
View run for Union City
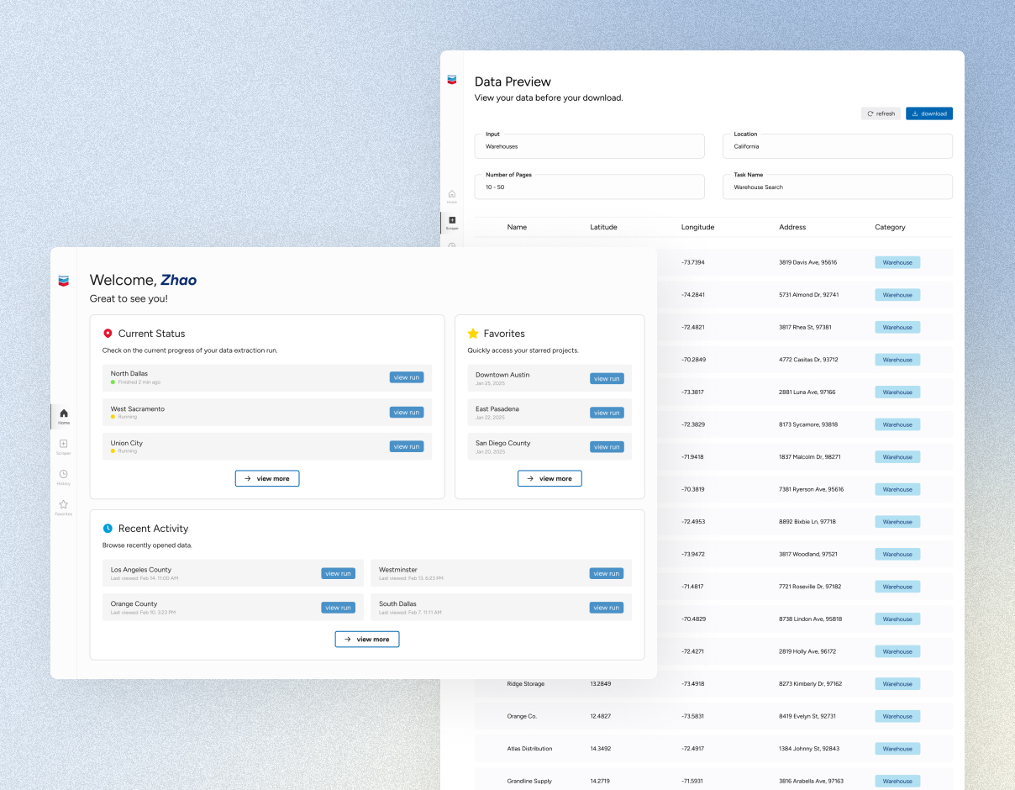pos(407,446)
